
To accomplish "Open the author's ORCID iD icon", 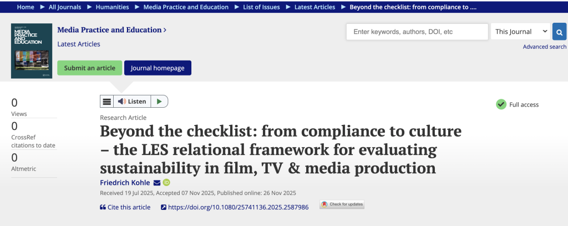I will click(x=166, y=183).
